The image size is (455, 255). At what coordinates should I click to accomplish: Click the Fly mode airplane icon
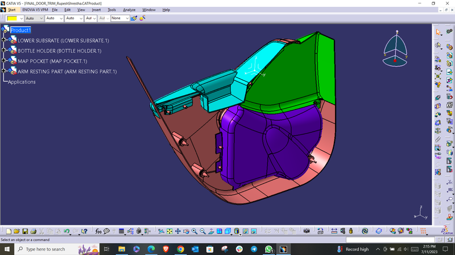click(x=161, y=231)
